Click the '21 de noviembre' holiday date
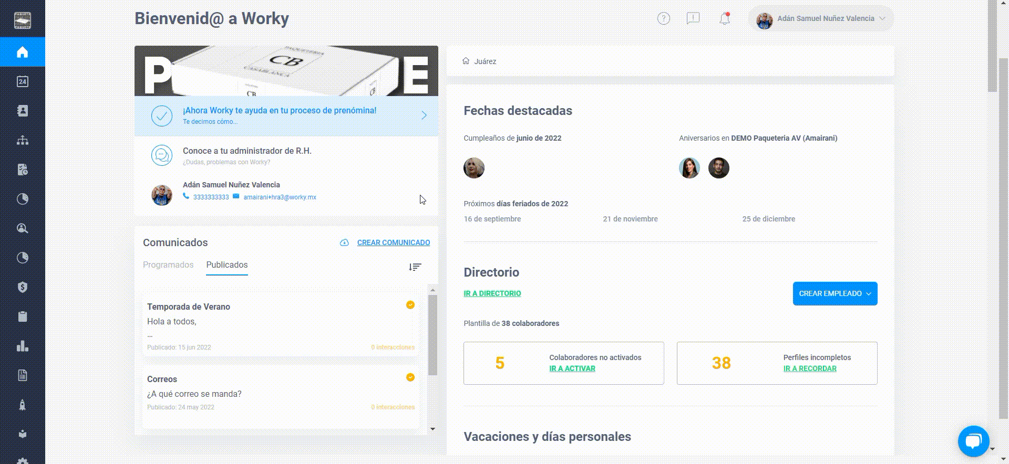 pyautogui.click(x=630, y=219)
